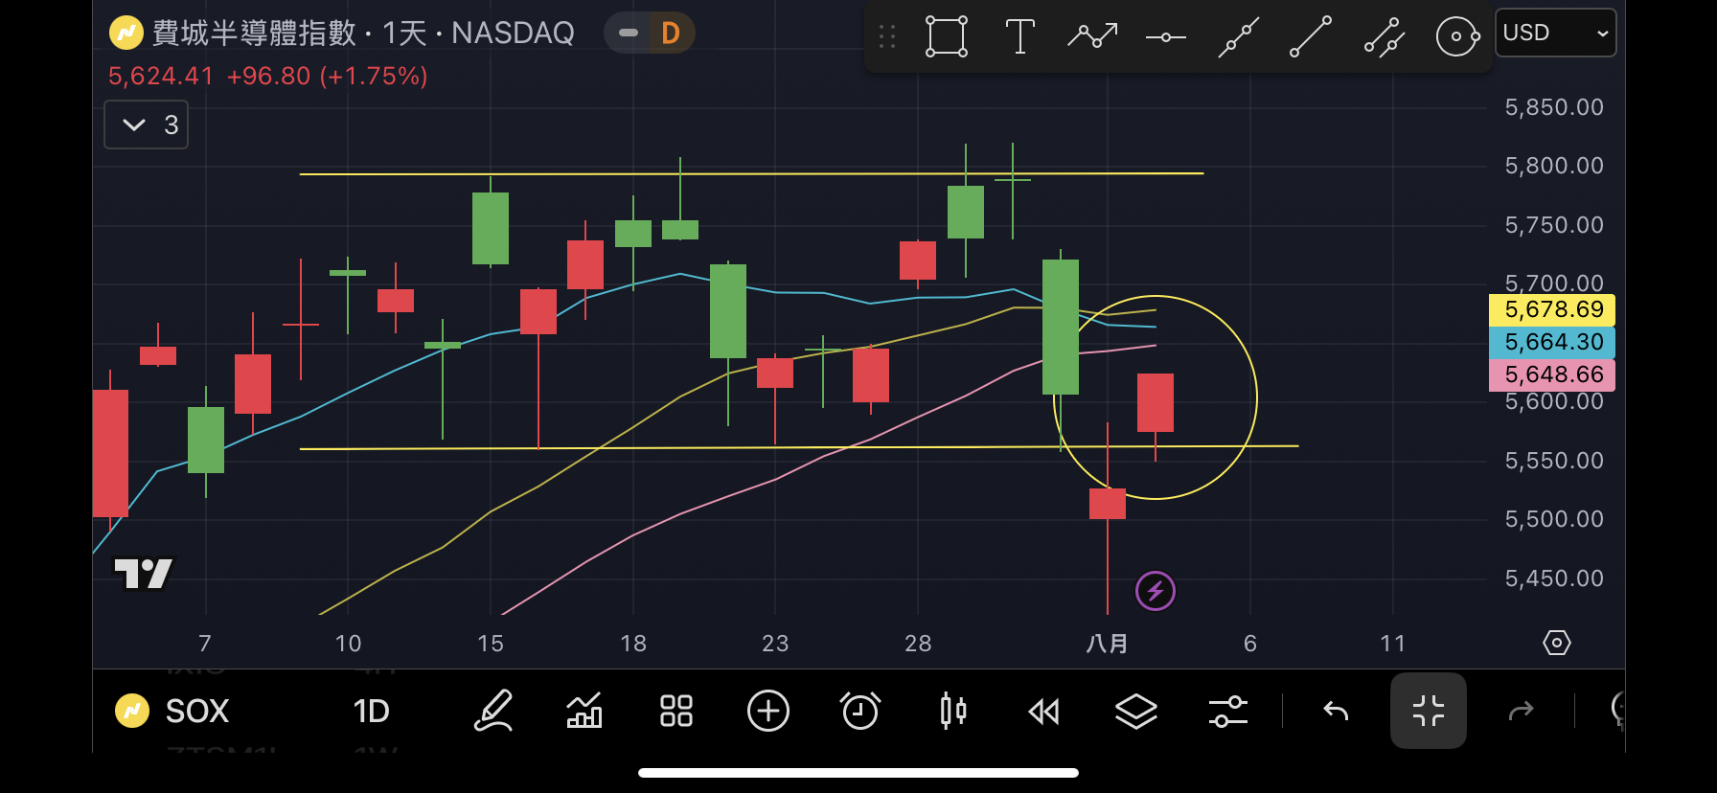Toggle the orange D pill near title
The image size is (1717, 793).
tap(670, 34)
